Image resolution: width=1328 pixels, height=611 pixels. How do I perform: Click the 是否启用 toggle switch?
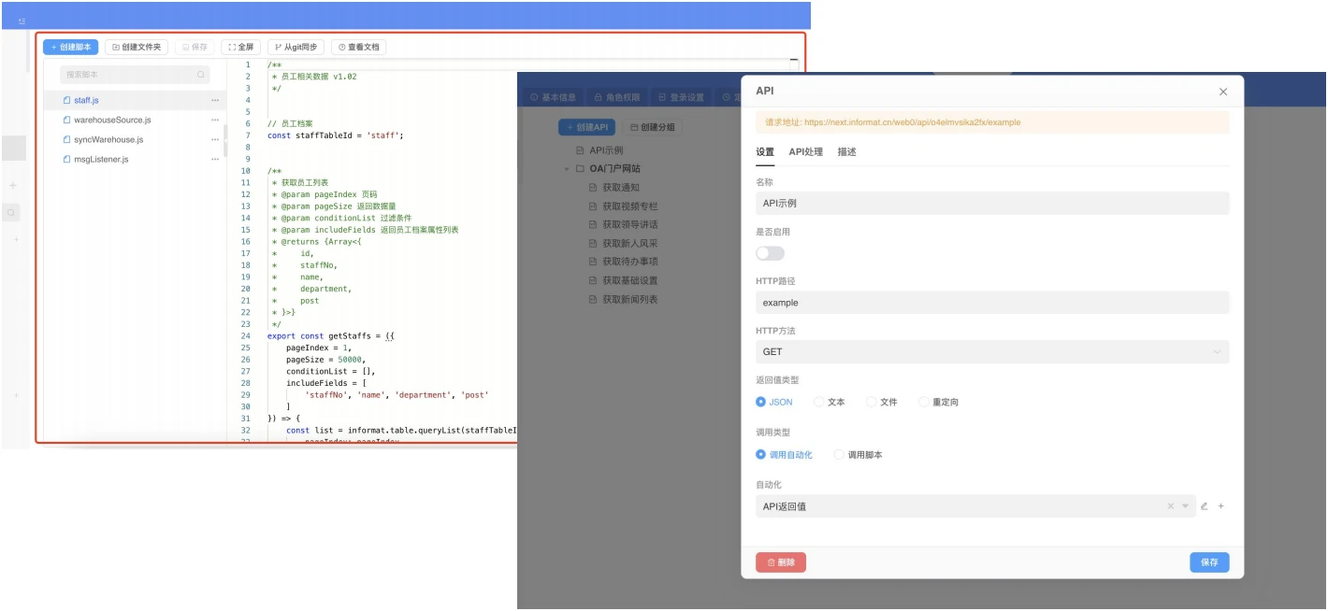[x=770, y=253]
